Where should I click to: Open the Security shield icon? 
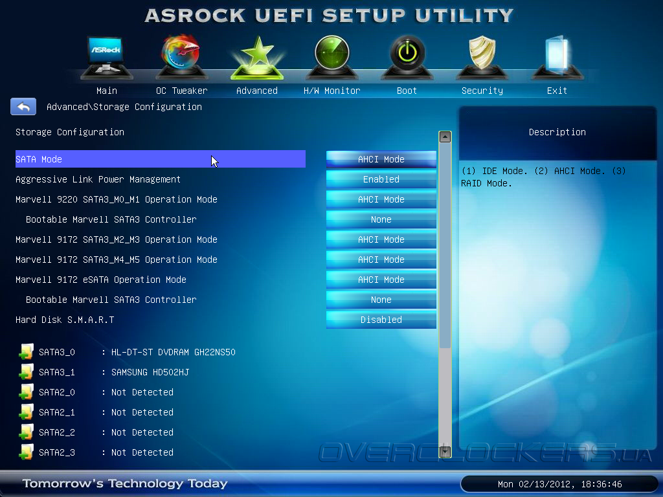pyautogui.click(x=482, y=58)
